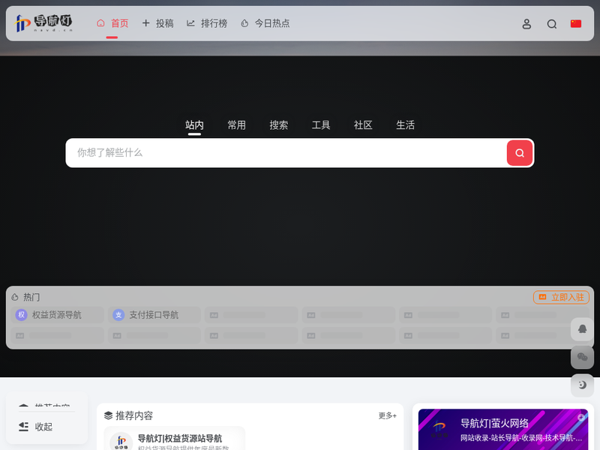
Task: Switch to the 工具 tab
Action: coord(321,125)
